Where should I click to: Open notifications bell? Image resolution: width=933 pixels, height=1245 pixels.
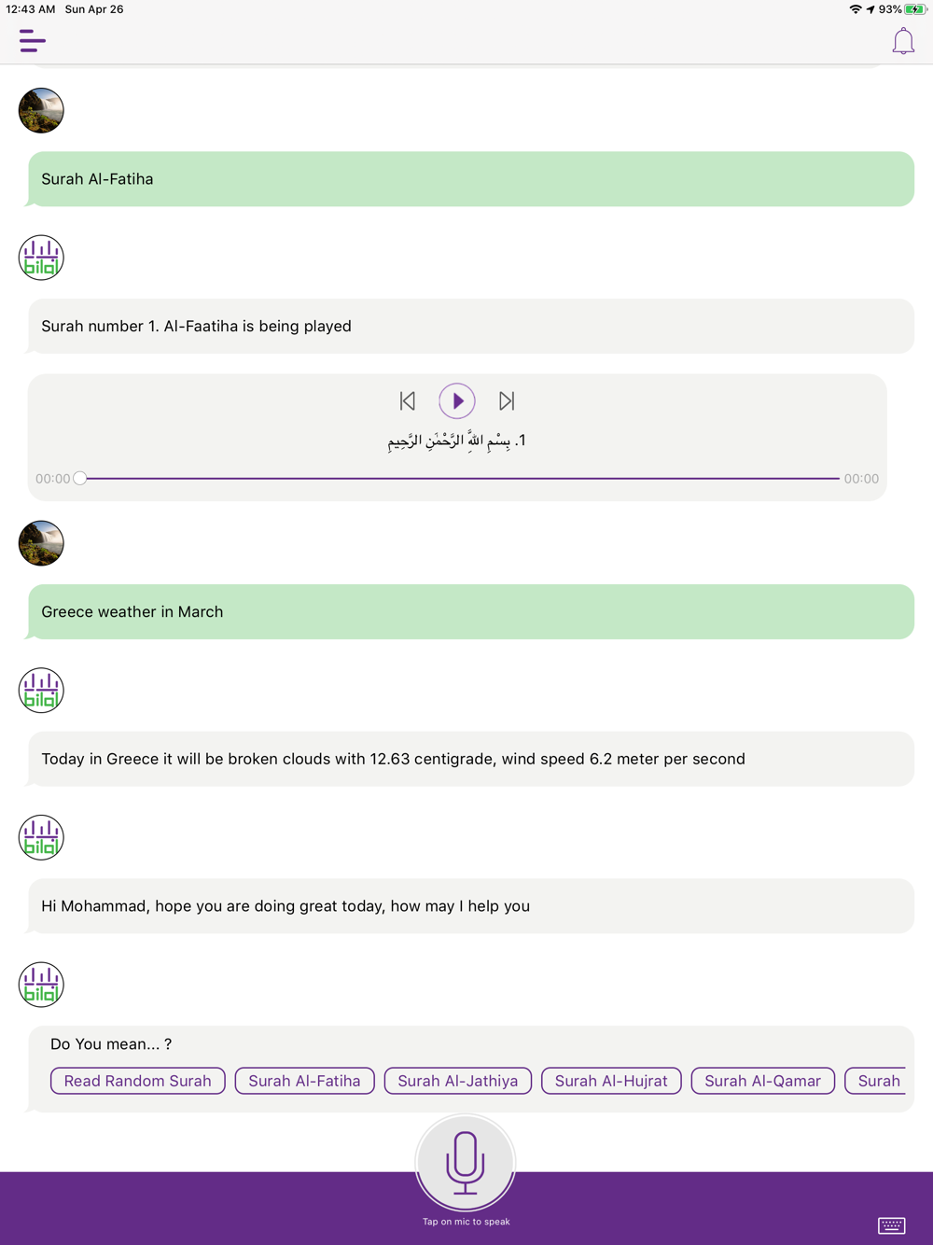tap(903, 41)
